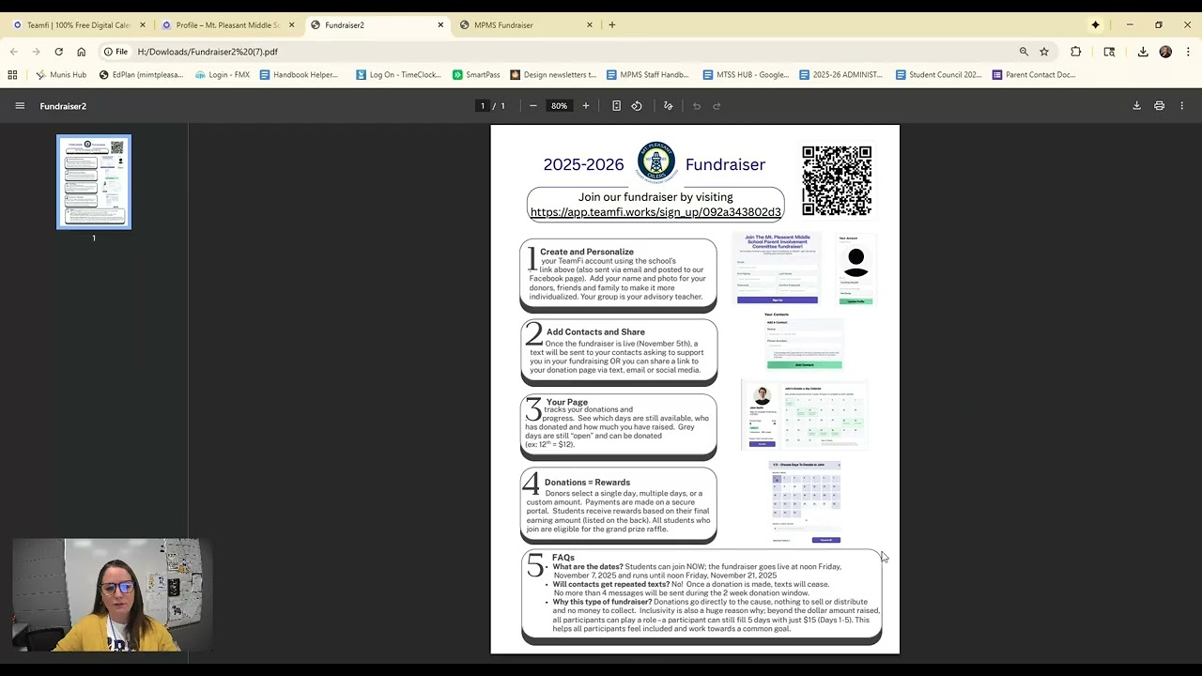
Task: Open MTSS HUB Google bookmark
Action: [746, 75]
